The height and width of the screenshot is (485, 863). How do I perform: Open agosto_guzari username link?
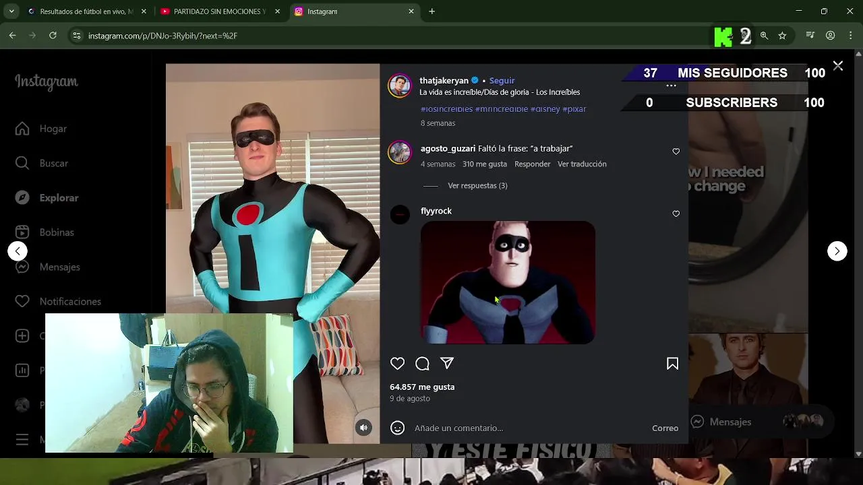(448, 148)
